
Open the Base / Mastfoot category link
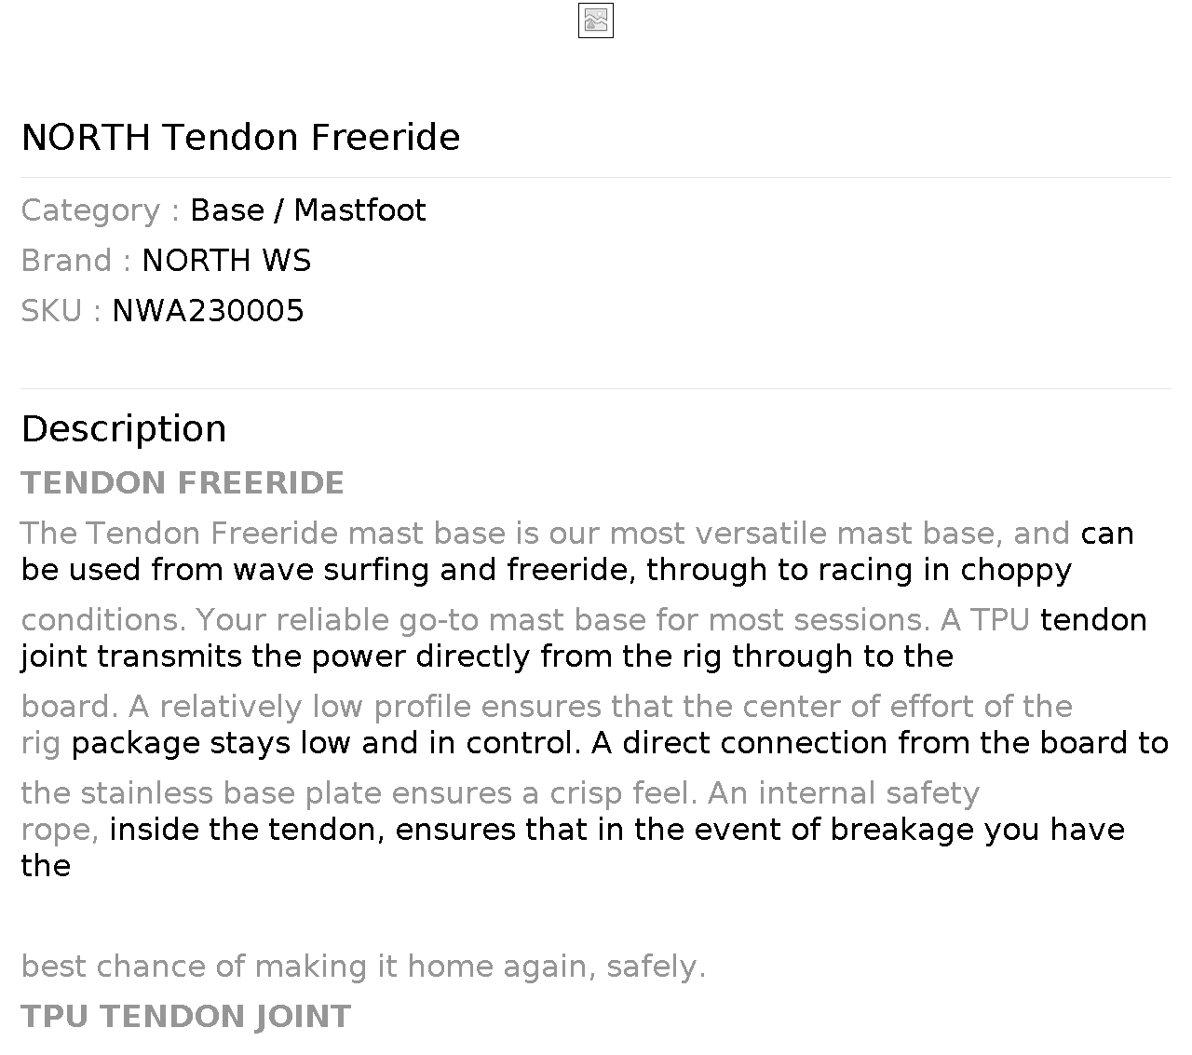[307, 210]
